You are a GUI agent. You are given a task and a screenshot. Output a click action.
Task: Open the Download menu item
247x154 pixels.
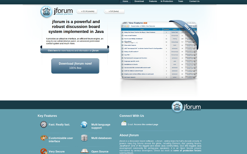click(x=139, y=1)
